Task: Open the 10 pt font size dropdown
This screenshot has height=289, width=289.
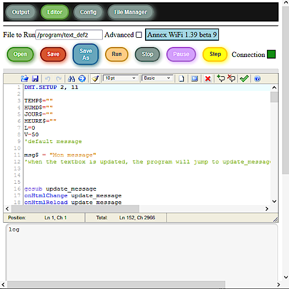Action: point(120,78)
